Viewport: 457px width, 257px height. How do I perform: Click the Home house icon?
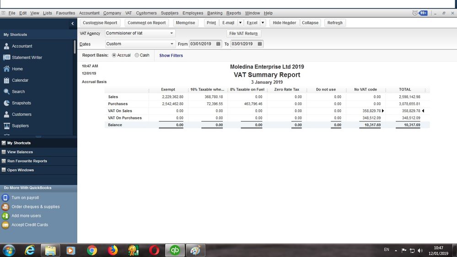coord(6,69)
